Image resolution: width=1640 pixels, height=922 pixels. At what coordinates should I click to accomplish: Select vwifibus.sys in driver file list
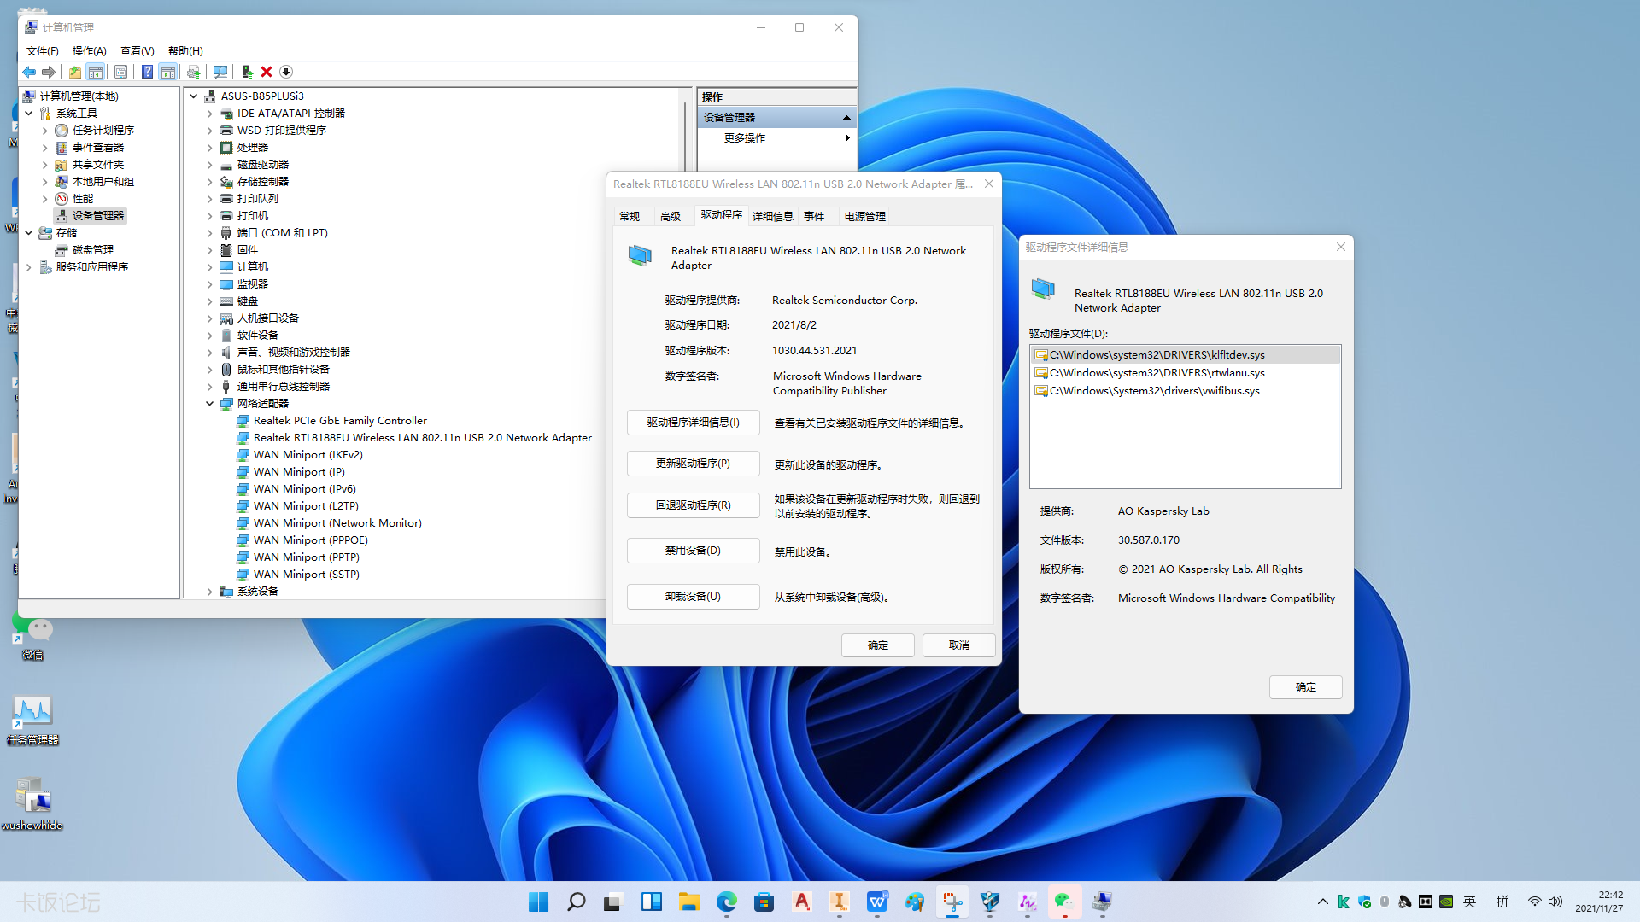1186,391
